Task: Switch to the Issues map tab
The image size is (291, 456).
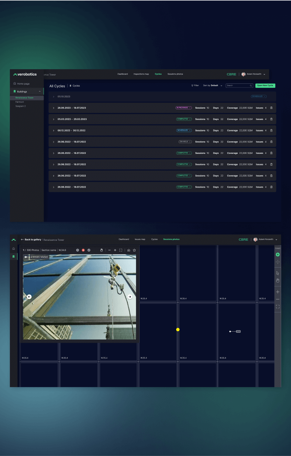Action: (x=140, y=239)
